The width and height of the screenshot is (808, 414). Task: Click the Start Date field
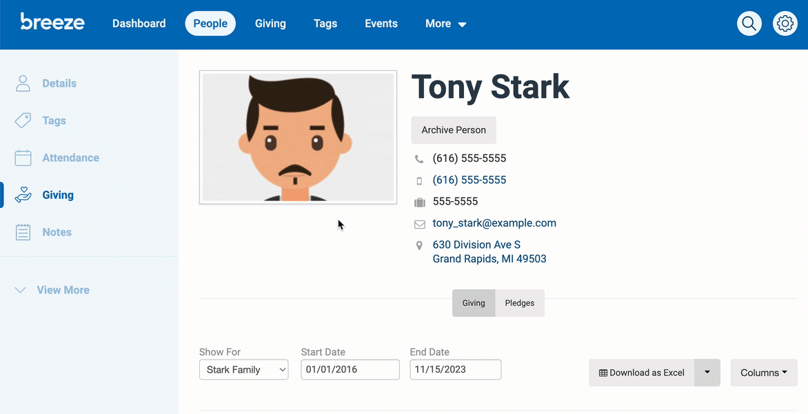point(350,370)
